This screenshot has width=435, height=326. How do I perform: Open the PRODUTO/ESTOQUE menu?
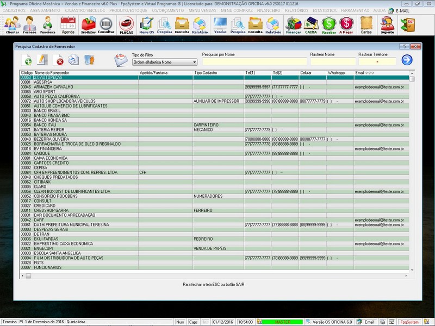[x=128, y=10]
